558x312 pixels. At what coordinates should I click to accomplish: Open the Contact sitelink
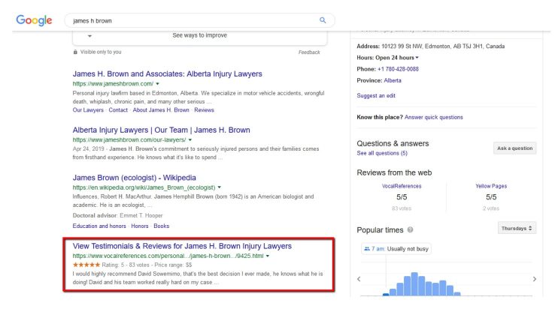click(118, 110)
